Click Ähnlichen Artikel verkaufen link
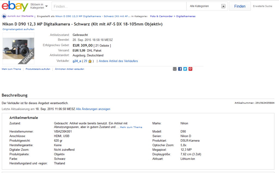This screenshot has width=279, height=173. point(69,69)
